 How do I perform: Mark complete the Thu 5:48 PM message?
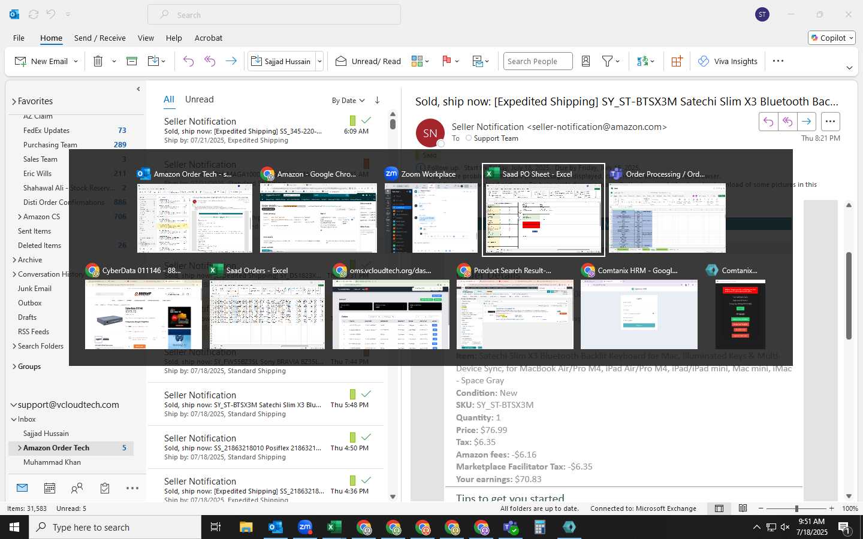pos(366,394)
